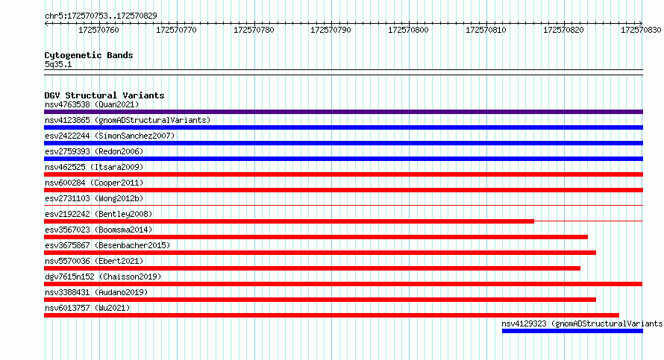Open variant esv3567023 (Boomsma2014) label

(98, 230)
